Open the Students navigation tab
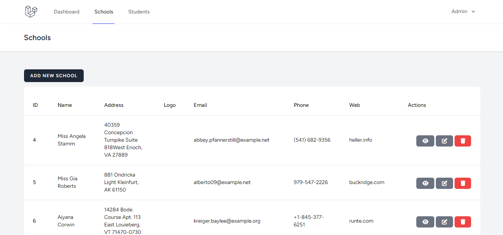503x235 pixels. 139,12
